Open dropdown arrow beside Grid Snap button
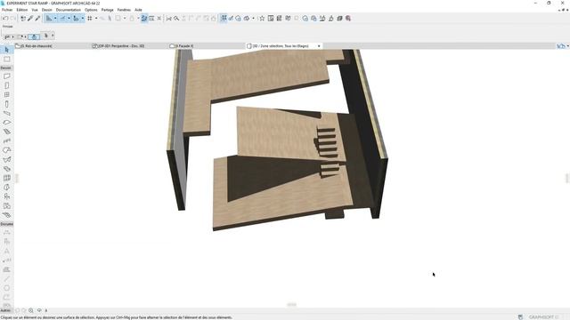 pos(96,18)
